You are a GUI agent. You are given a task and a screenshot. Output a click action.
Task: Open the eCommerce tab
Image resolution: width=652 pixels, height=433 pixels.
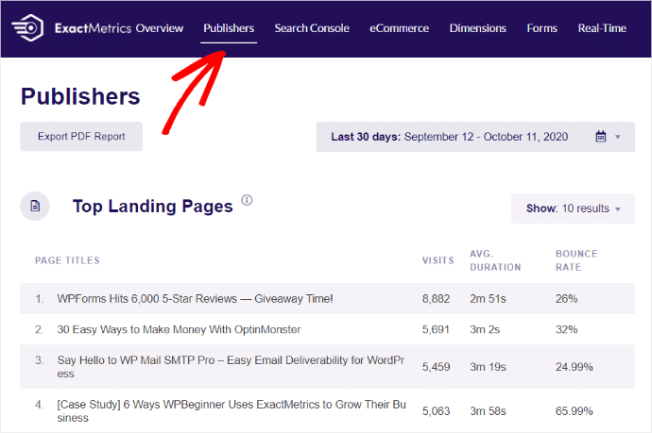(399, 28)
